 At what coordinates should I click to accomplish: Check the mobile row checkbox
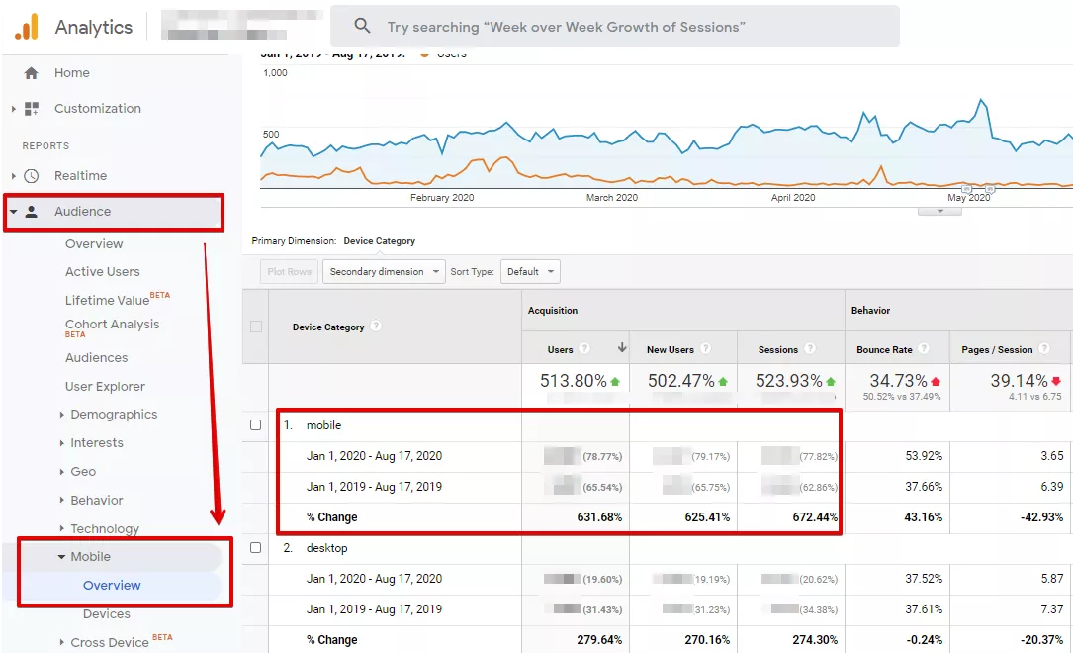pyautogui.click(x=256, y=425)
